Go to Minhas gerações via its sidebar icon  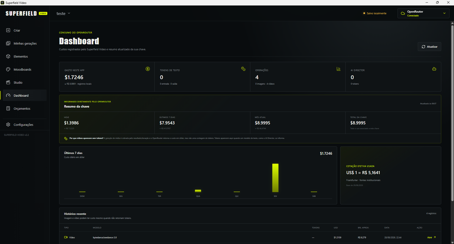click(x=8, y=43)
